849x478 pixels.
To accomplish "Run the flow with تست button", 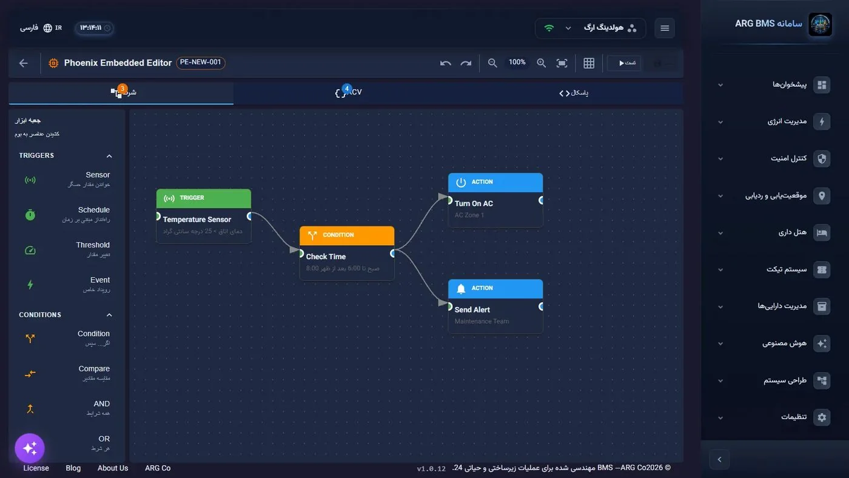I will [624, 63].
